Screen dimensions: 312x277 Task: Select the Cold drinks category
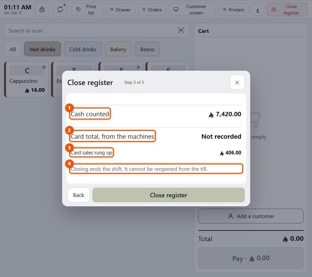(83, 49)
